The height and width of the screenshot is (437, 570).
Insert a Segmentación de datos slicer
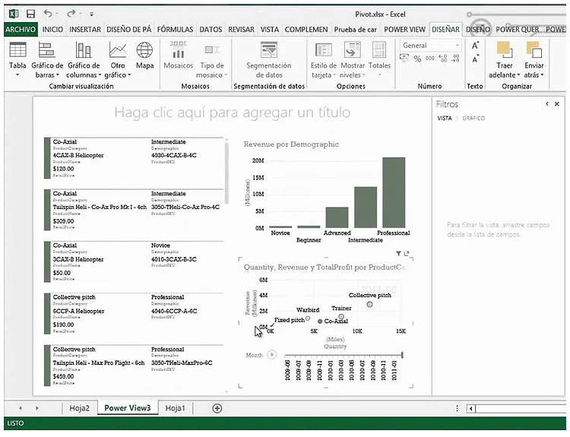click(268, 59)
